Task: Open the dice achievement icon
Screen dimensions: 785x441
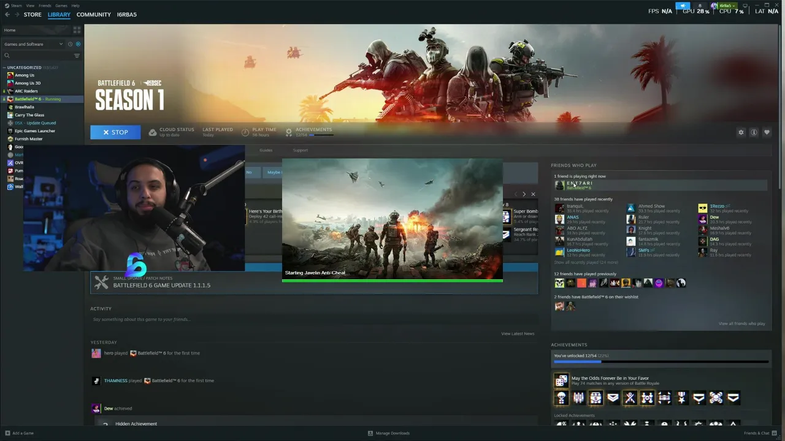Action: point(561,381)
